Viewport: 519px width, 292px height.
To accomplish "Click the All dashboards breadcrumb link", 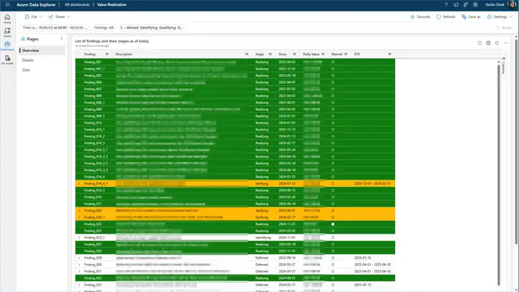I will (x=77, y=5).
